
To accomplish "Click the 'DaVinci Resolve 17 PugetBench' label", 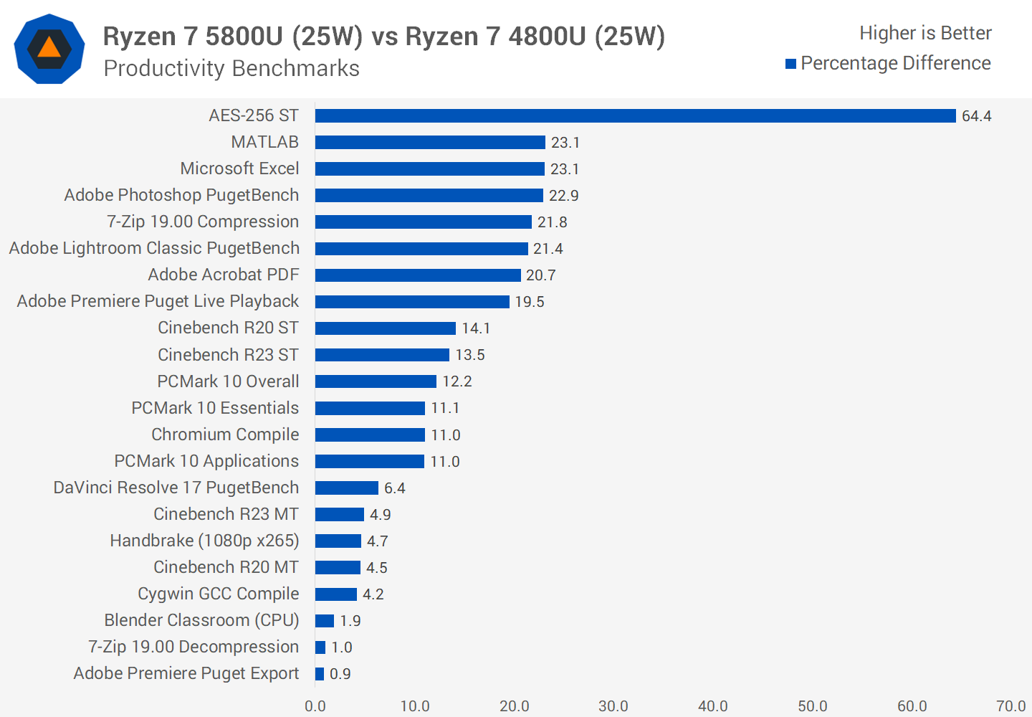I will pyautogui.click(x=176, y=488).
